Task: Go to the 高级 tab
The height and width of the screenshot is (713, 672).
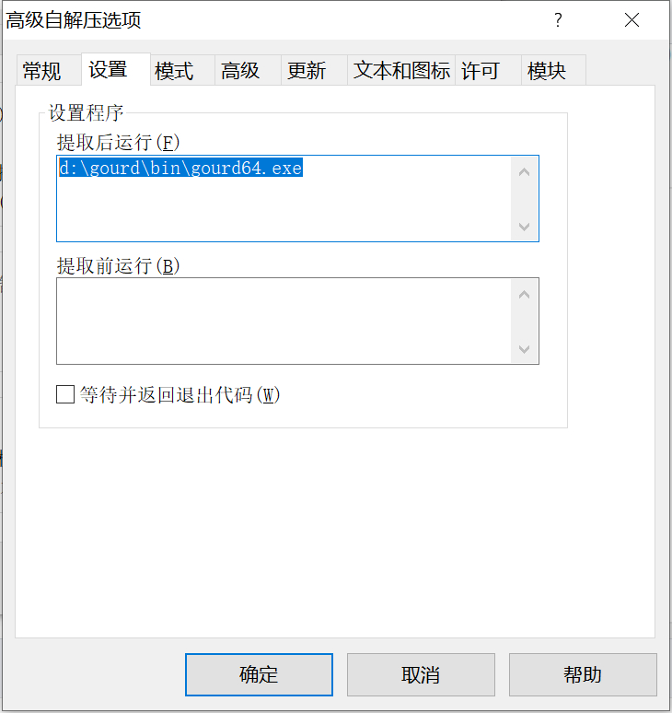Action: (240, 71)
